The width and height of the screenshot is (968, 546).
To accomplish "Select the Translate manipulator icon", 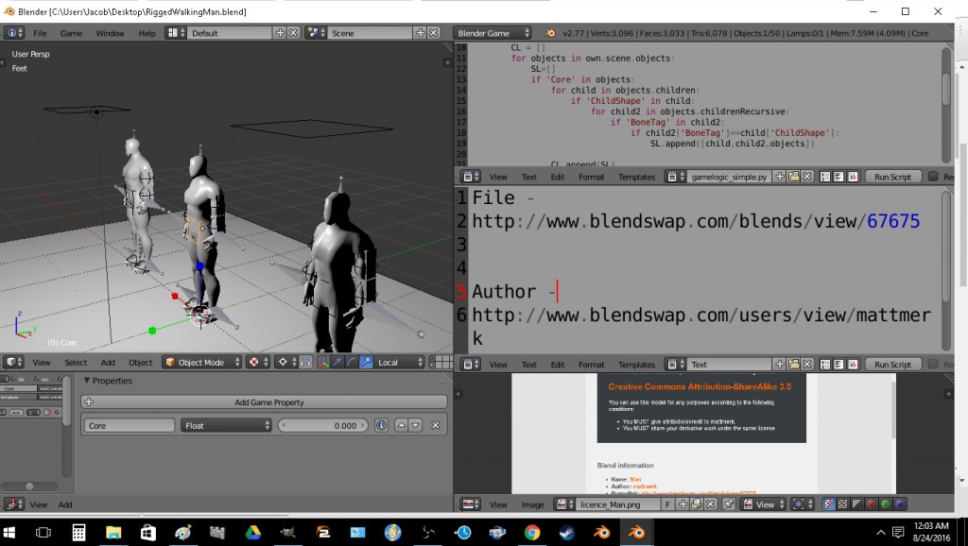I will tap(336, 362).
